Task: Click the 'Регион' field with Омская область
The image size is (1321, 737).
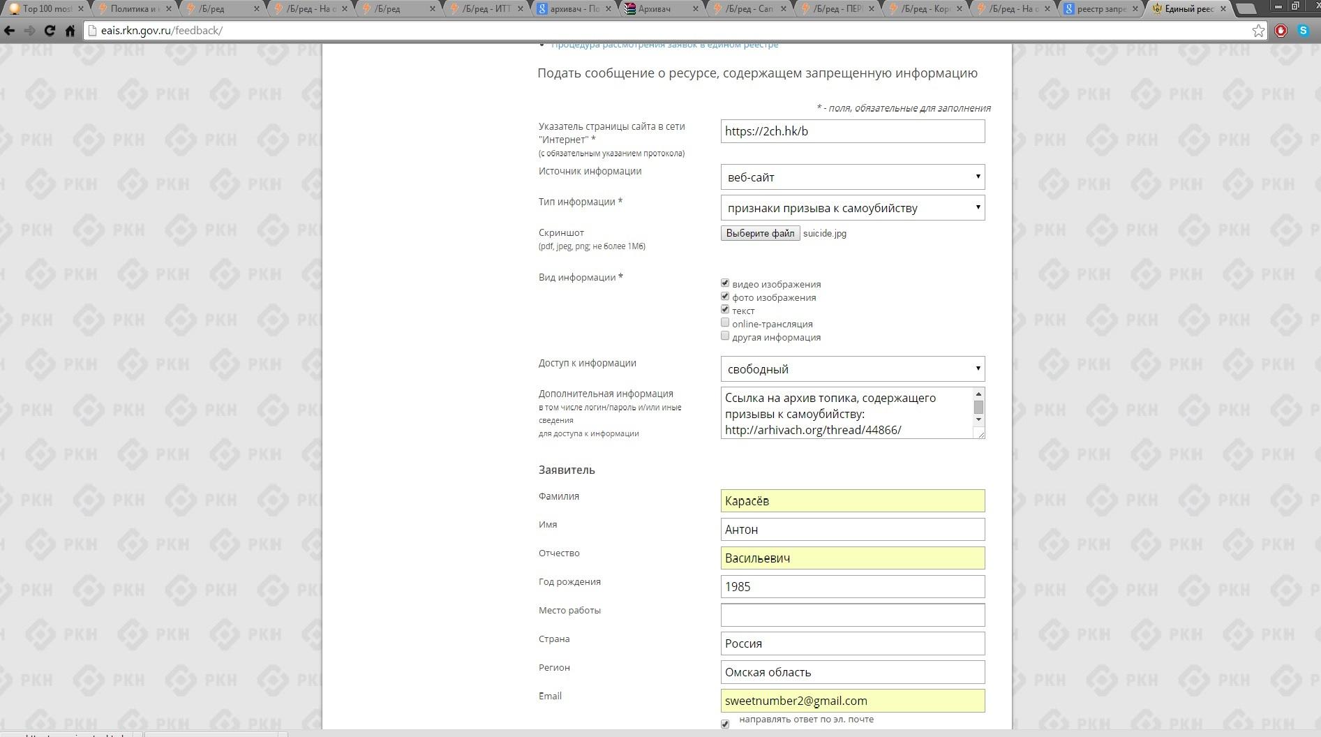Action: pyautogui.click(x=853, y=673)
